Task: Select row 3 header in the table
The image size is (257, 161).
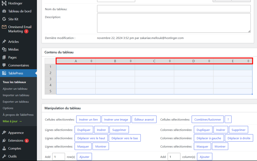Action: (50, 79)
